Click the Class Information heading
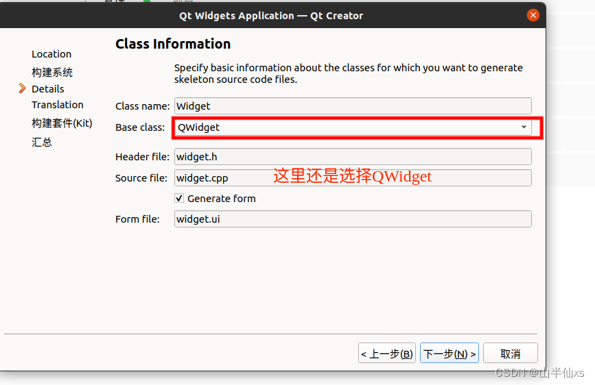The height and width of the screenshot is (385, 595). 173,44
